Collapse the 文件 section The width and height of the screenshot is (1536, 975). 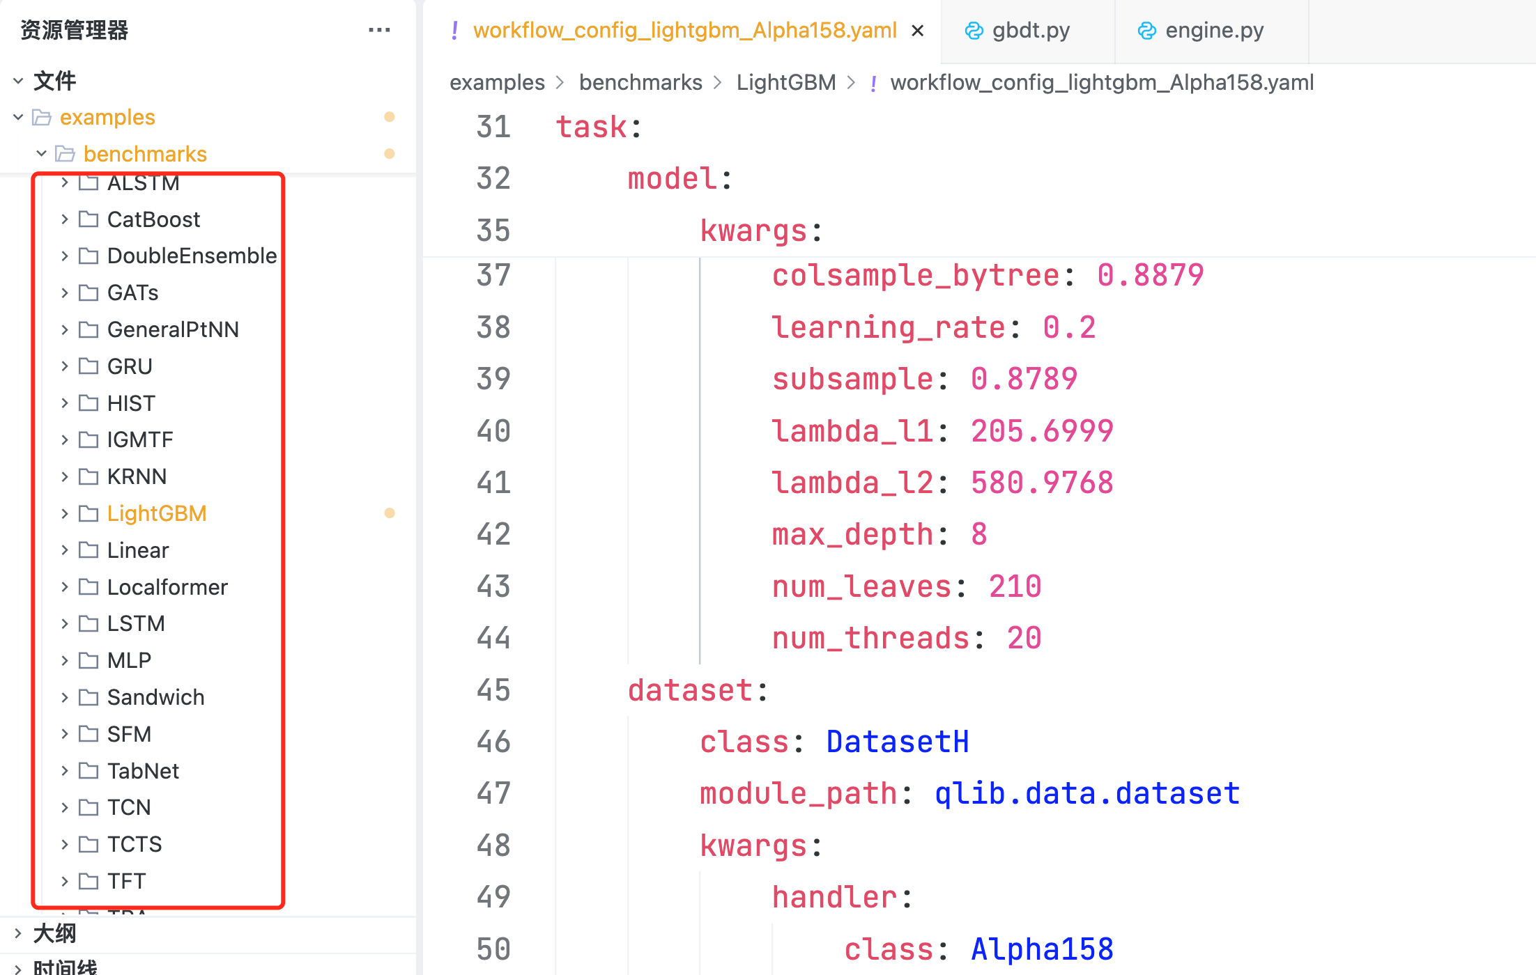coord(18,81)
